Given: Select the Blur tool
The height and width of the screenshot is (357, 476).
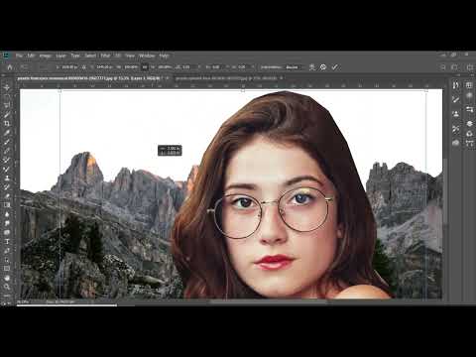Looking at the screenshot, I should 7,214.
